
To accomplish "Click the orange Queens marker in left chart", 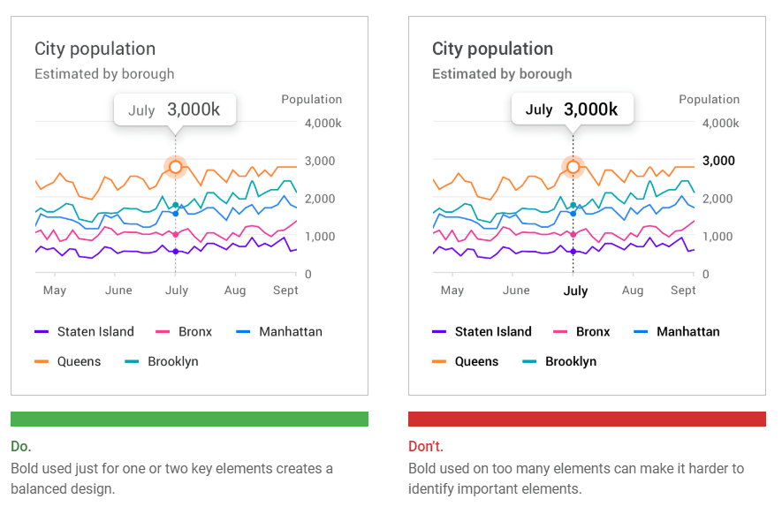I will click(175, 166).
